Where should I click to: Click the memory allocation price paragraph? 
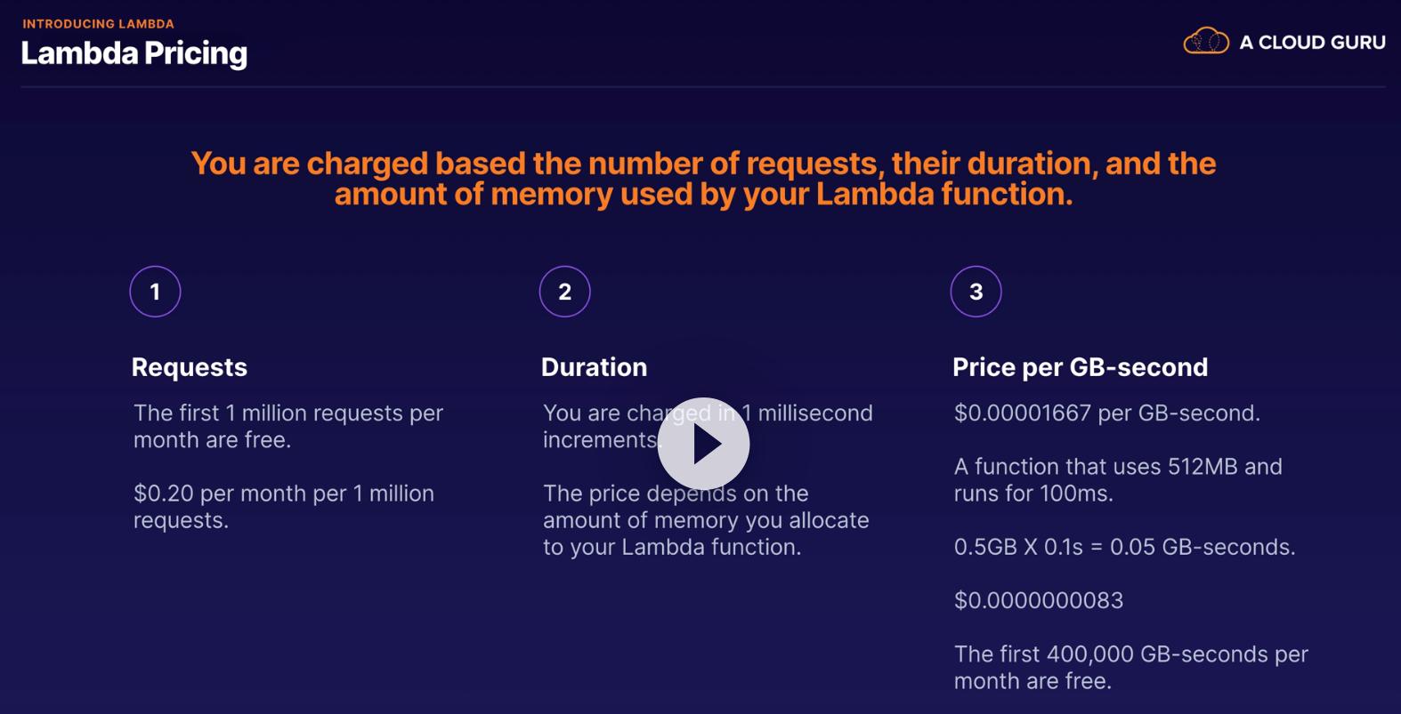[x=706, y=520]
